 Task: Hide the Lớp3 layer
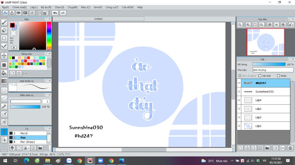(239, 117)
